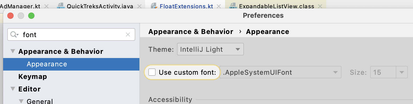Click the font search input field

pos(71,34)
